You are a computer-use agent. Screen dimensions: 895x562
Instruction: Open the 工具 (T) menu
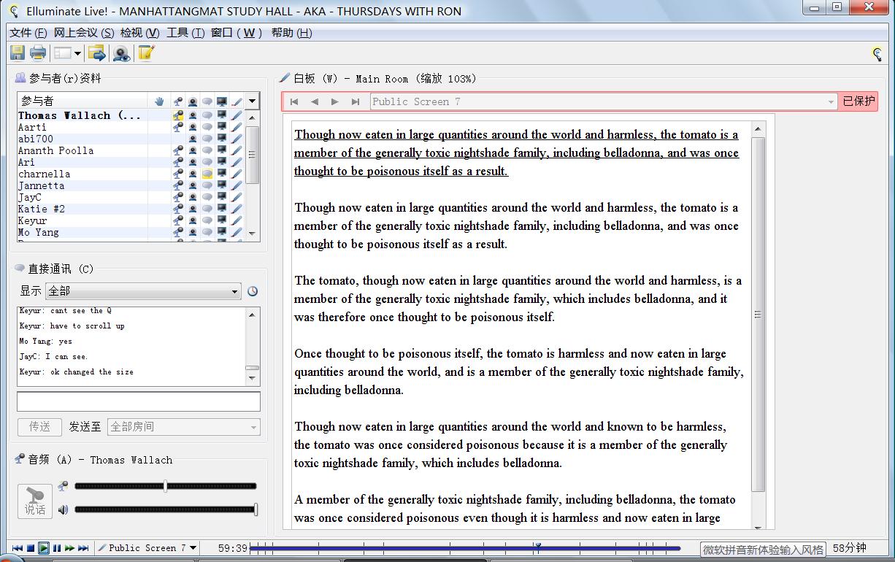coord(185,33)
